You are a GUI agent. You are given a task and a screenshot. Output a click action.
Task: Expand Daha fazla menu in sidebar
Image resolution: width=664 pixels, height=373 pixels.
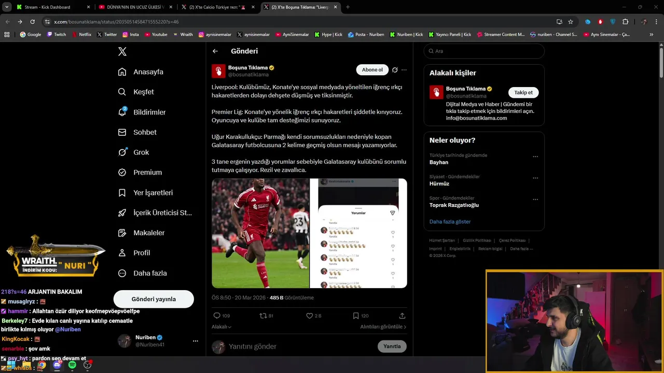pyautogui.click(x=143, y=273)
